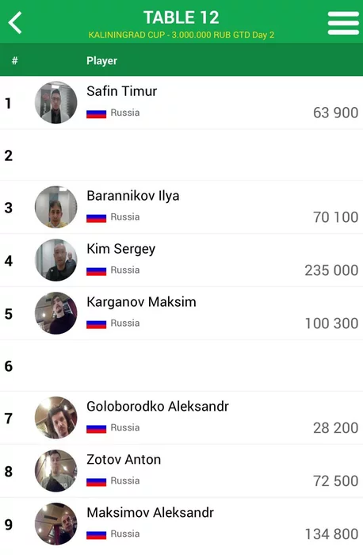This screenshot has height=555, width=363.
Task: Open the hamburger menu
Action: tap(343, 23)
